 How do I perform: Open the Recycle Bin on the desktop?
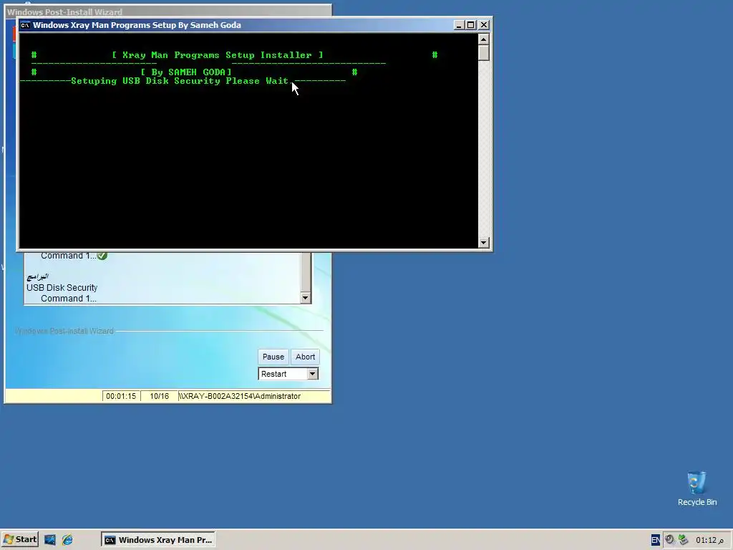point(696,488)
